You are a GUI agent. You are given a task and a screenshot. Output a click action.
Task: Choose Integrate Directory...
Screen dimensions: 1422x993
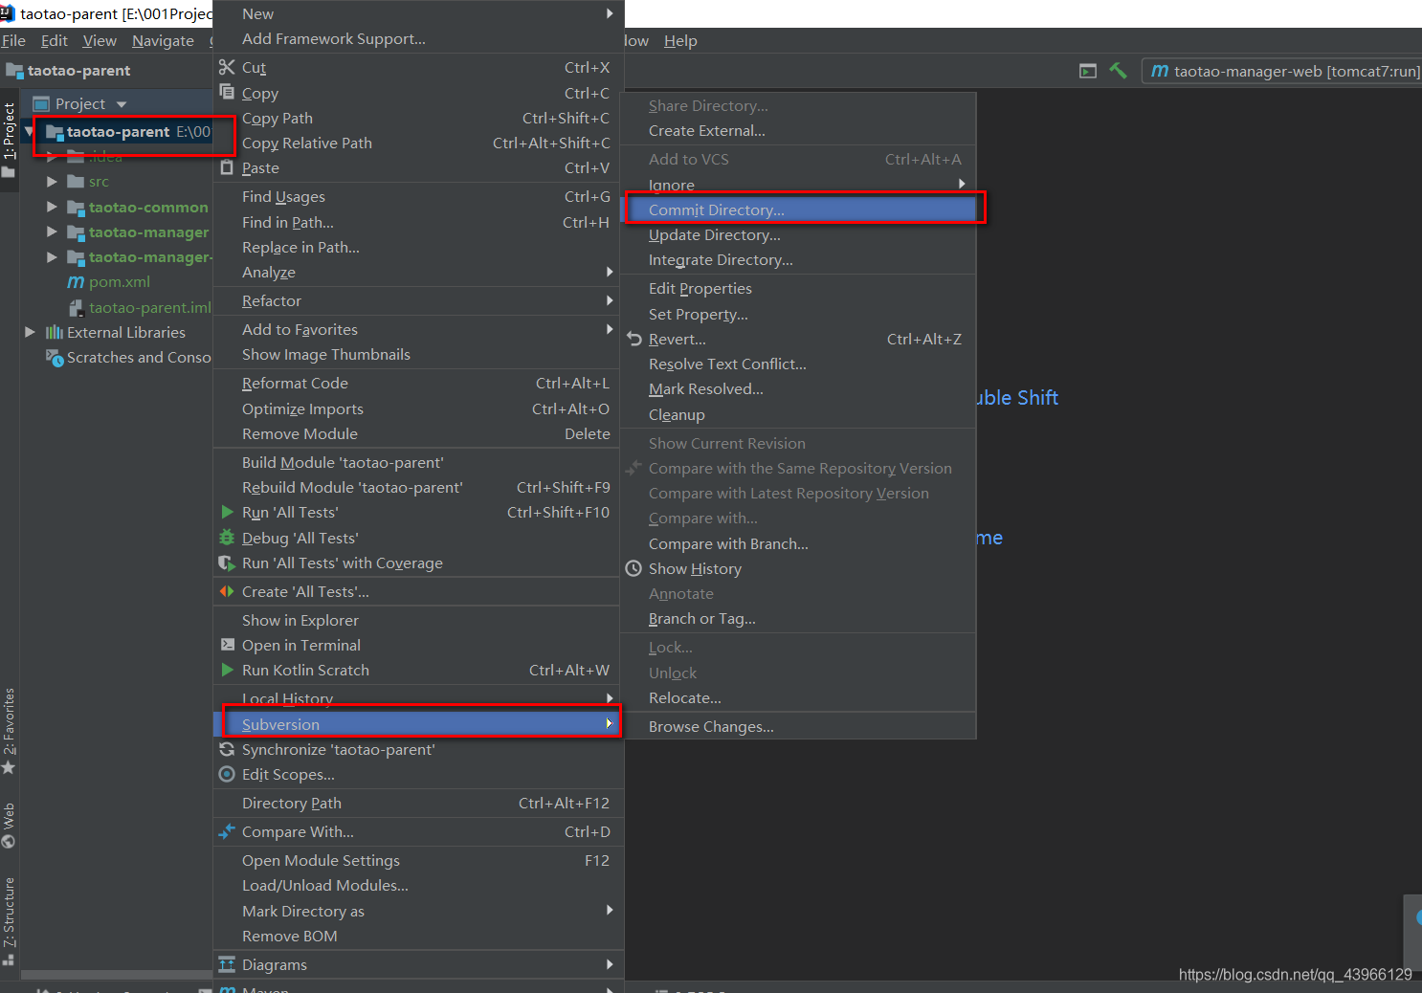click(x=798, y=259)
